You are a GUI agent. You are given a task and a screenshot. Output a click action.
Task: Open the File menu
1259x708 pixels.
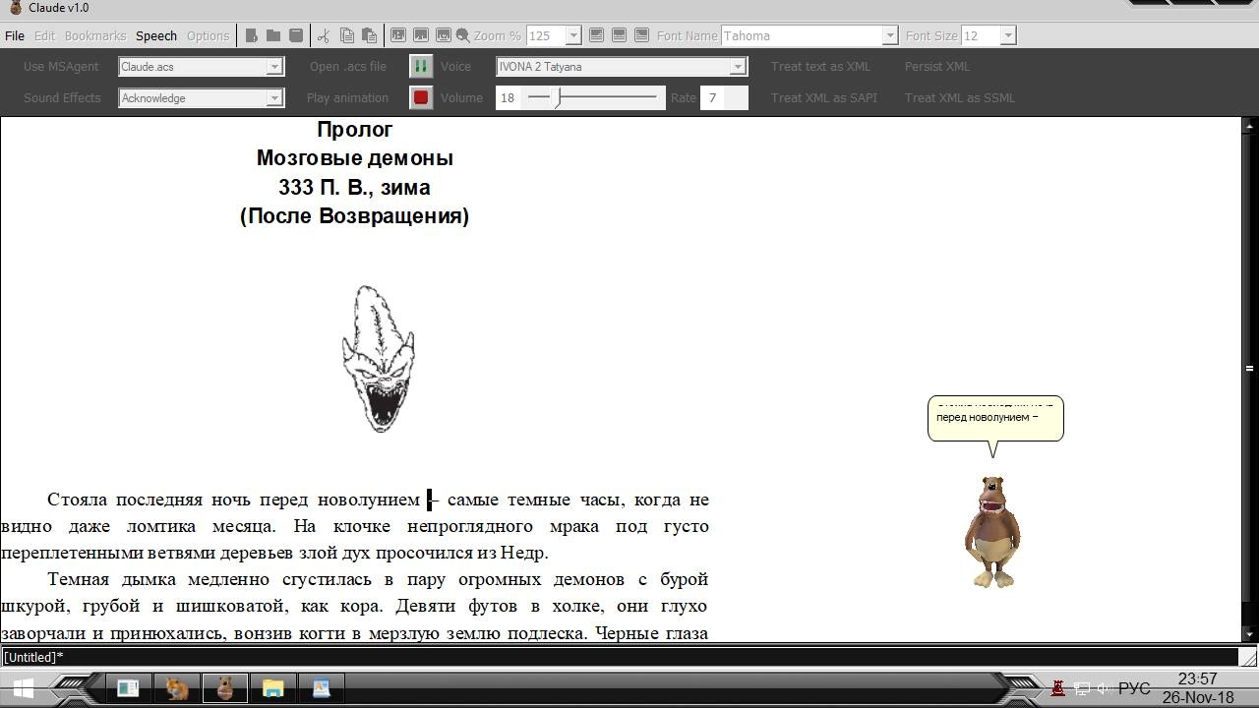pos(15,35)
